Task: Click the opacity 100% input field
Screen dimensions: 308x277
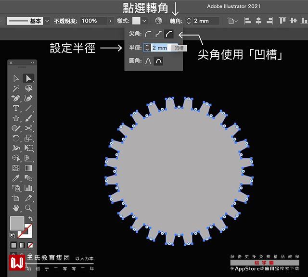Action: tap(93, 21)
